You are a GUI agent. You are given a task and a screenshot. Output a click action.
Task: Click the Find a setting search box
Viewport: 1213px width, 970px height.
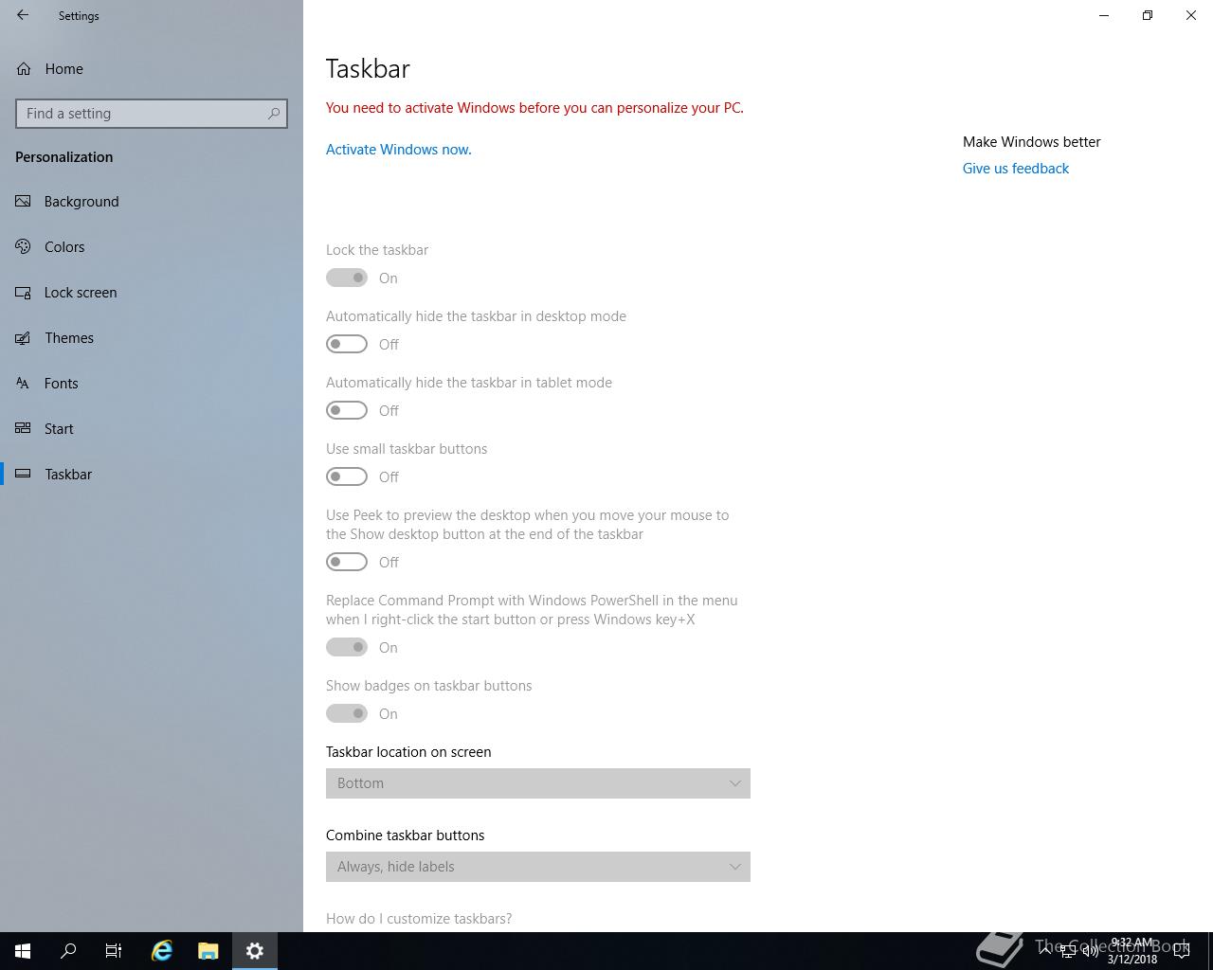(x=152, y=114)
